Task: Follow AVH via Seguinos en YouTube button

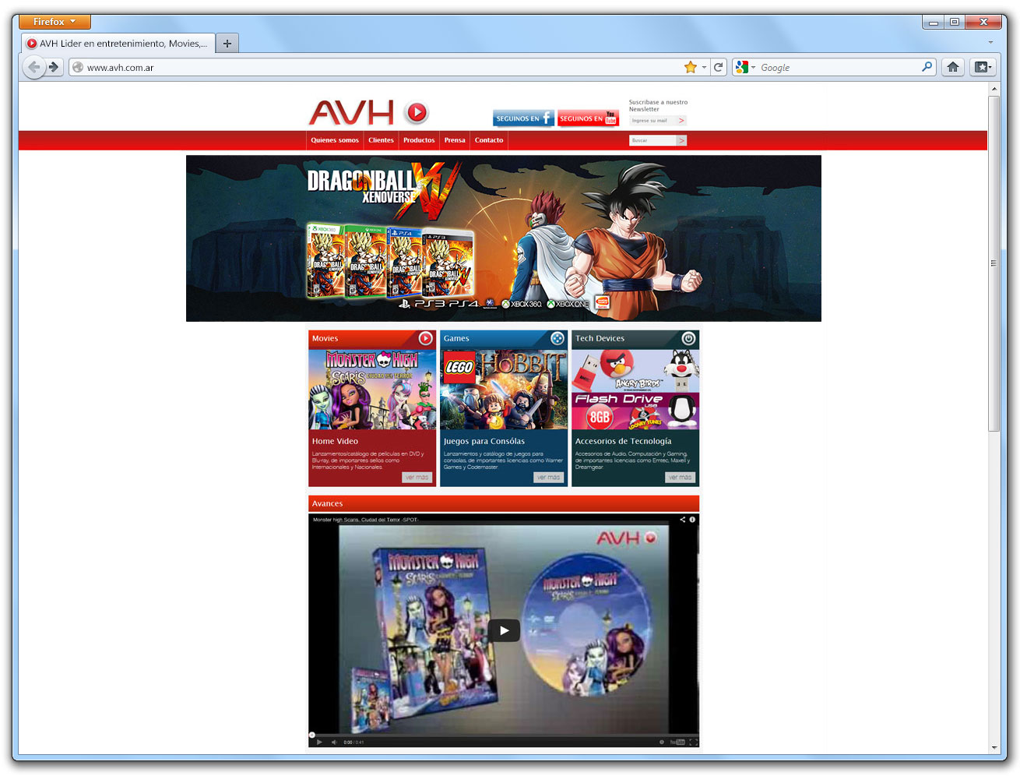Action: click(588, 118)
